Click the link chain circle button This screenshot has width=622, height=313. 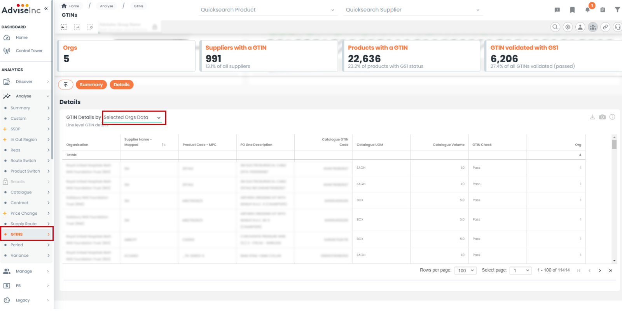point(605,27)
